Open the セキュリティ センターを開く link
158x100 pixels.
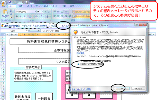pos(81,89)
